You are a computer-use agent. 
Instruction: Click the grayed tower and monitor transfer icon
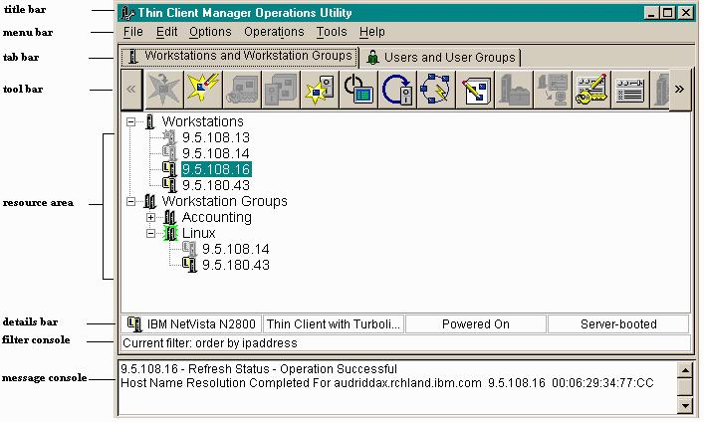(553, 89)
